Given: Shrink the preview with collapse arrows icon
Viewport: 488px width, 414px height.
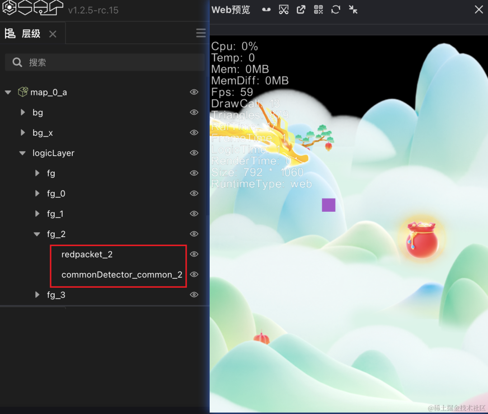Looking at the screenshot, I should click(353, 10).
